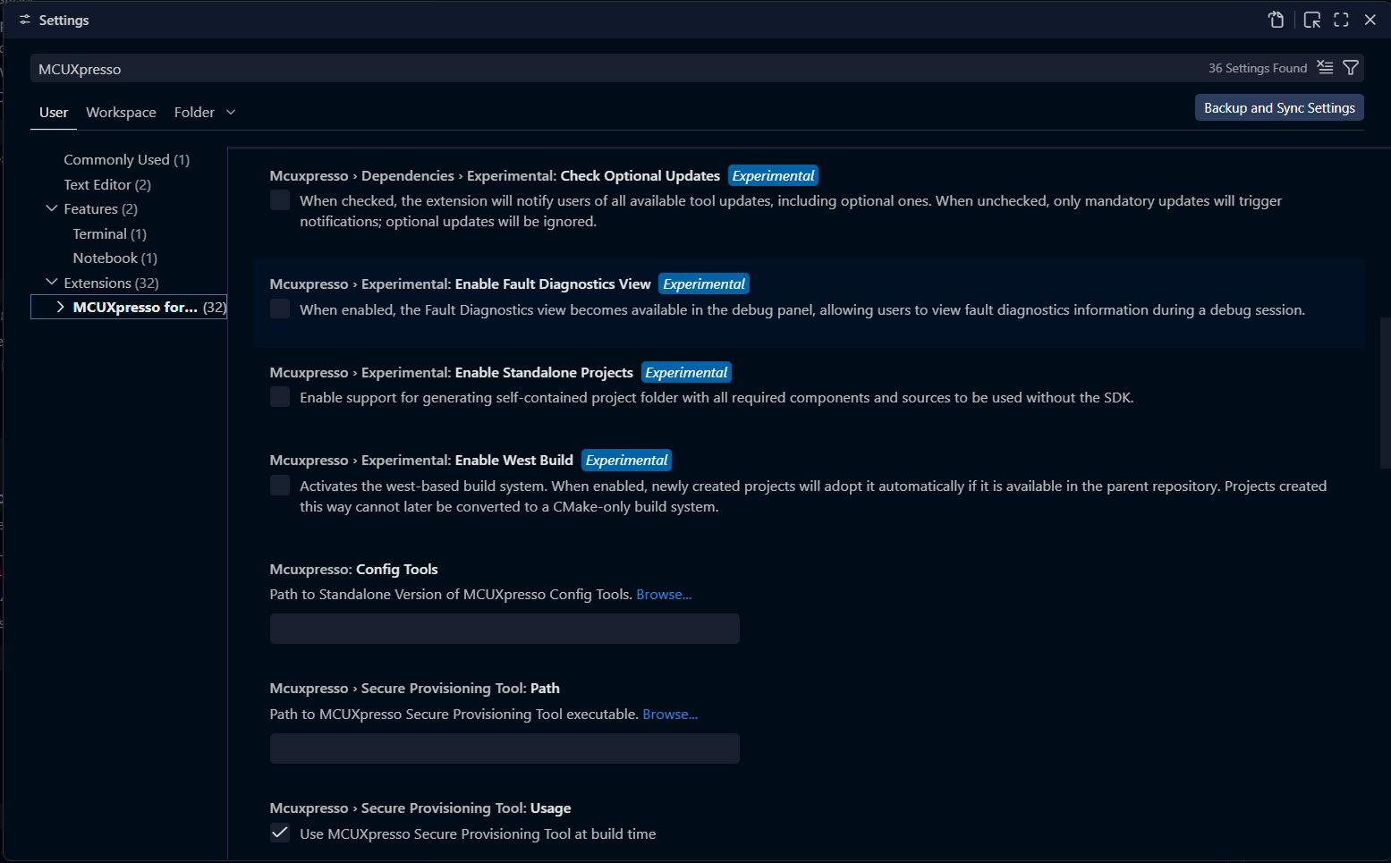Viewport: 1391px width, 863px height.
Task: Open the settings filter funnel icon
Action: [1351, 68]
